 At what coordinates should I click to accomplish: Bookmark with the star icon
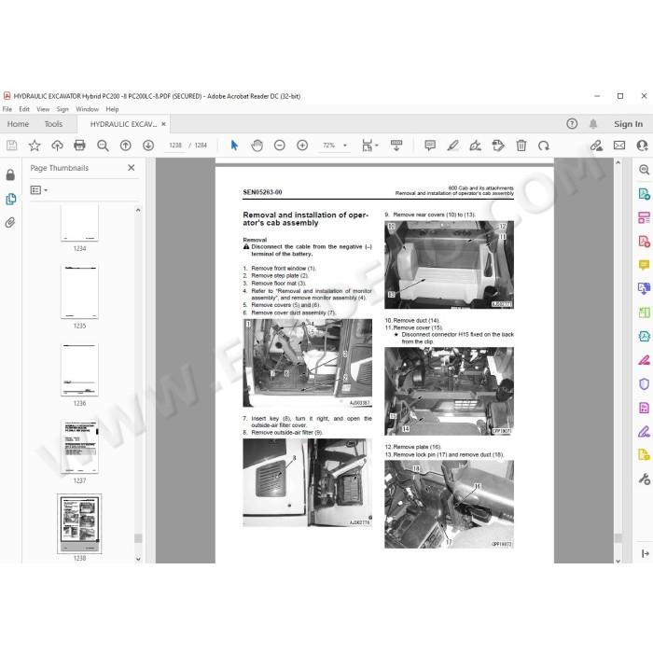coord(35,146)
